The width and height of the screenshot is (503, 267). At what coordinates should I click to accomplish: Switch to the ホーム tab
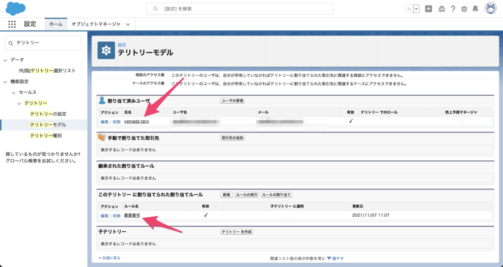tap(56, 24)
